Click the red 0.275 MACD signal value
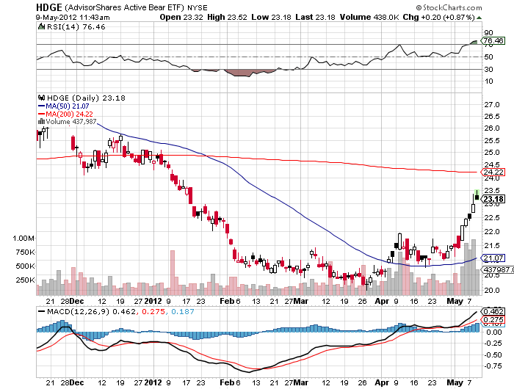The width and height of the screenshot is (514, 389). point(153,311)
